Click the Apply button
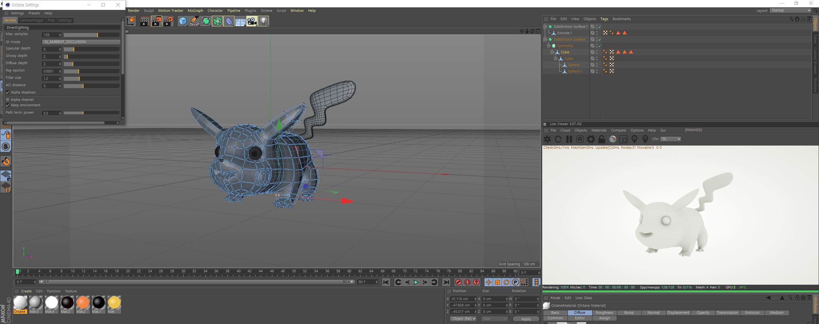 tap(526, 319)
